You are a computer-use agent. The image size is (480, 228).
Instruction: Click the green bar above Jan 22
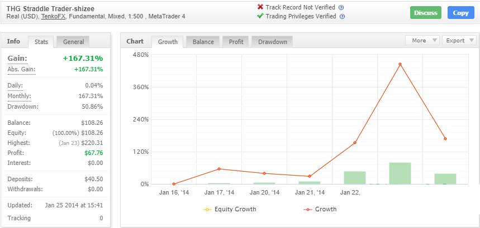[355, 178]
